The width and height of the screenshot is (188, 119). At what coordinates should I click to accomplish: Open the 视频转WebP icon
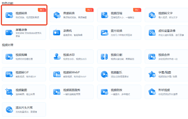pyautogui.click(x=57, y=74)
